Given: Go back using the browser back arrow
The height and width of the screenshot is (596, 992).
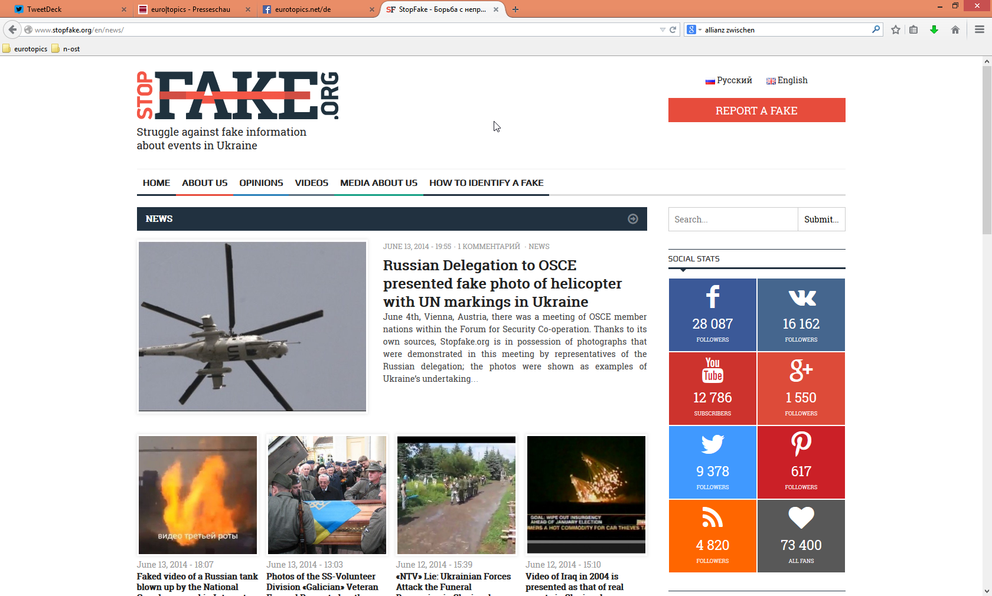Looking at the screenshot, I should (12, 30).
